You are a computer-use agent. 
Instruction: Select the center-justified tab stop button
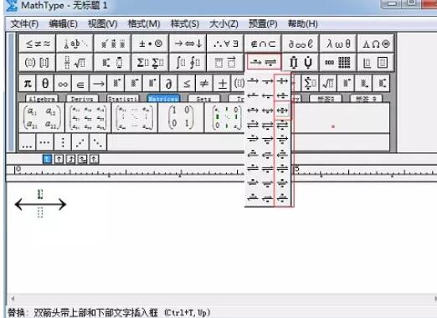pyautogui.click(x=59, y=159)
